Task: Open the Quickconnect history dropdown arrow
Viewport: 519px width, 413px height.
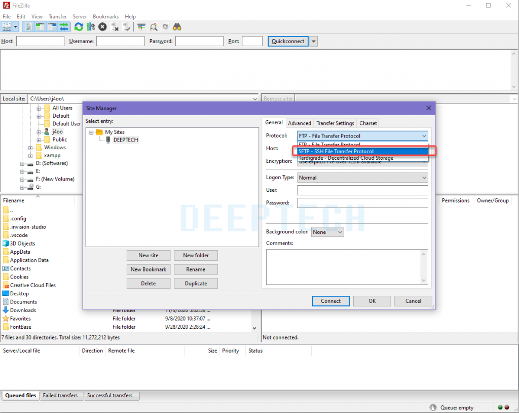Action: click(x=314, y=42)
